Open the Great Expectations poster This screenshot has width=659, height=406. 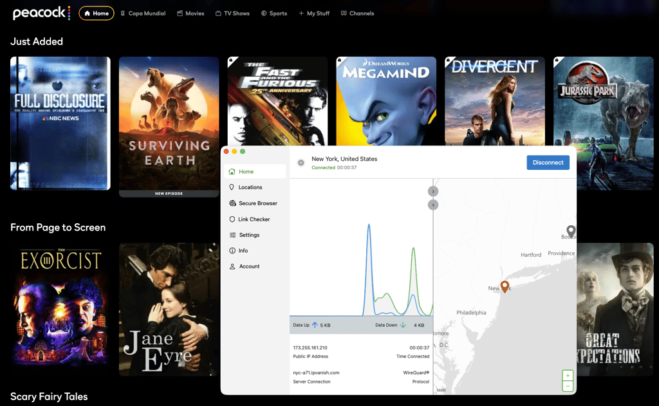(615, 309)
